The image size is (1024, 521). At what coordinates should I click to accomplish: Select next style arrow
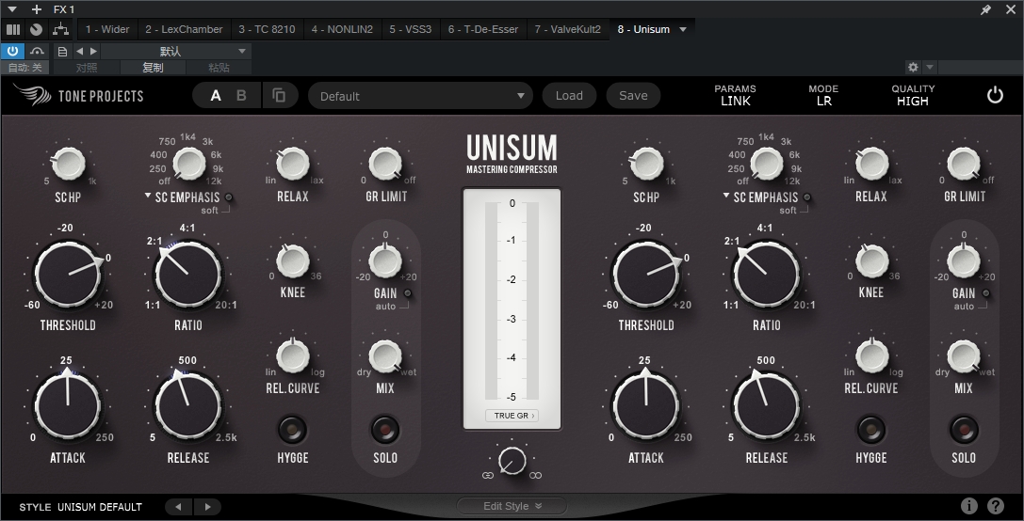207,507
